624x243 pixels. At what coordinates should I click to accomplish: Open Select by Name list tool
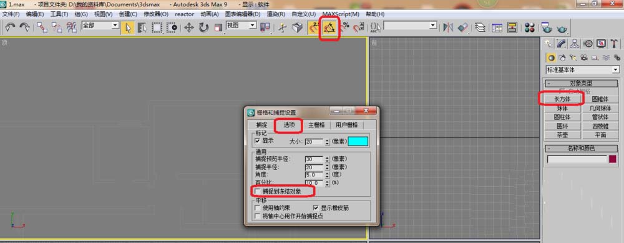point(142,27)
